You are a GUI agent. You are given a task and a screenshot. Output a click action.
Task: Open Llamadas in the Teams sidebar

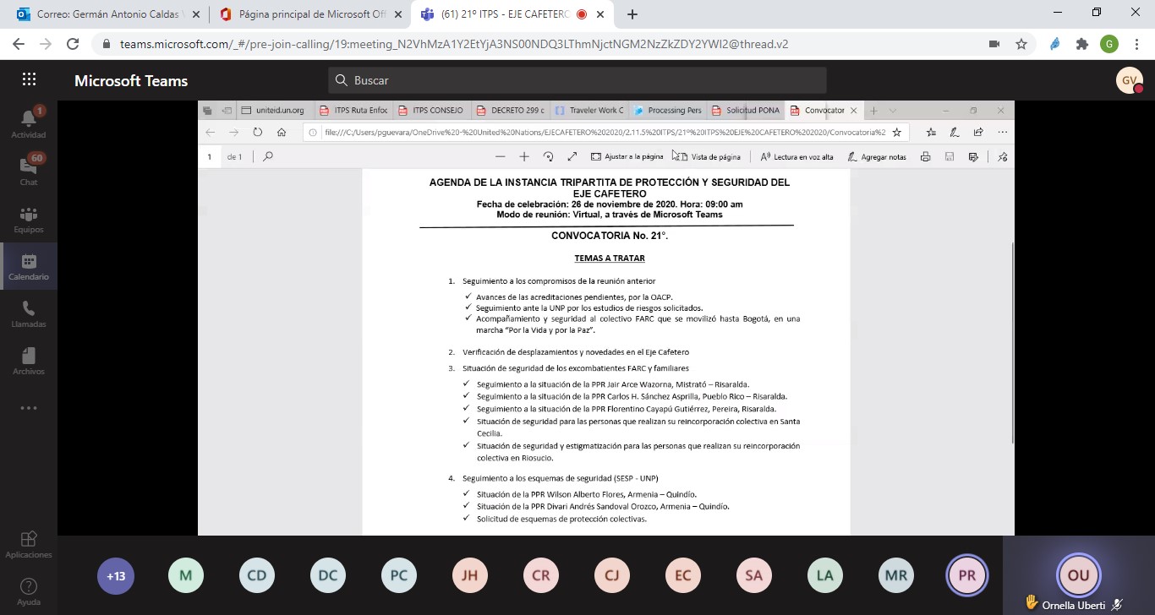(x=29, y=313)
